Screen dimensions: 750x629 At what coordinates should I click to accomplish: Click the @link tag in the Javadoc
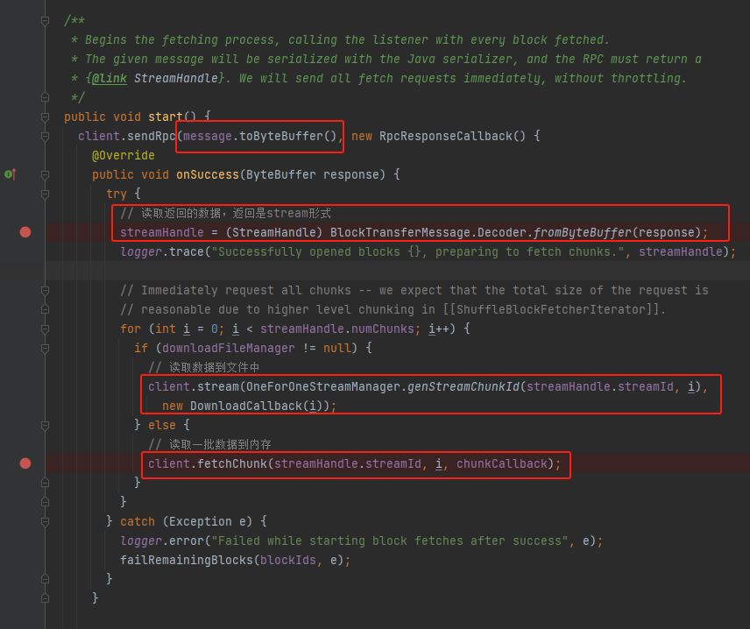(x=109, y=79)
